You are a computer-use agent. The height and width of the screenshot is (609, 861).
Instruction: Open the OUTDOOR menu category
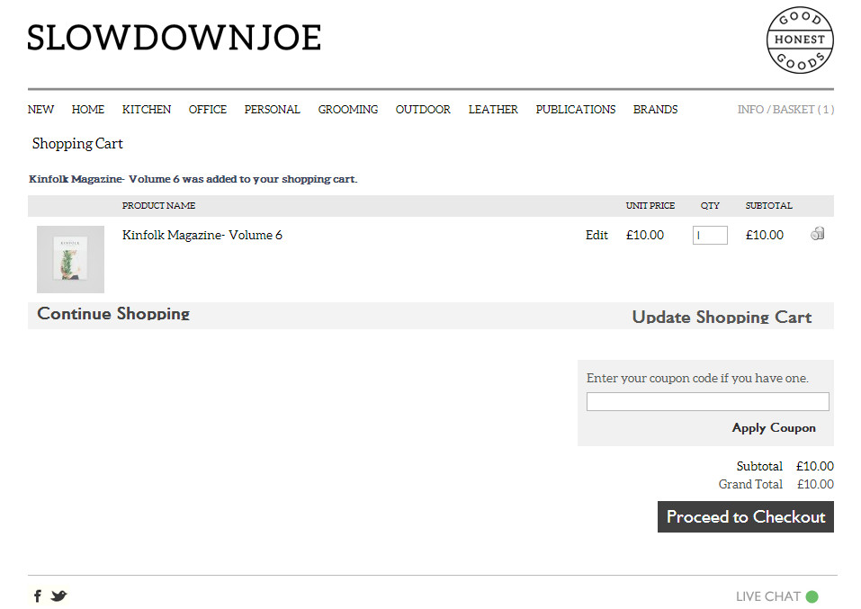coord(424,109)
